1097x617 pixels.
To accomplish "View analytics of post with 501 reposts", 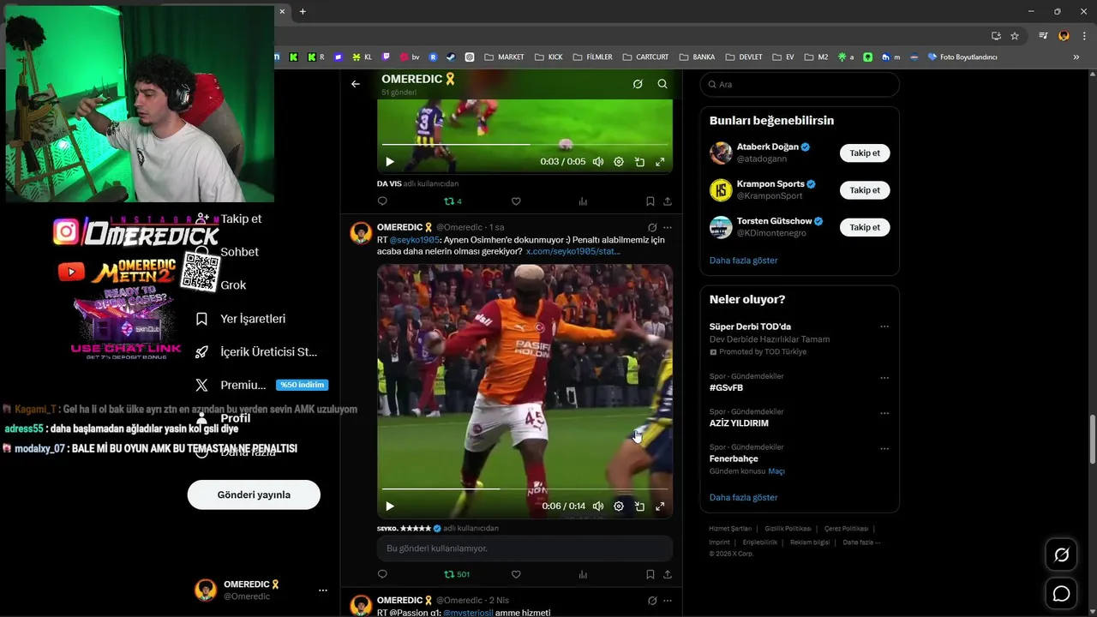I will 583,574.
